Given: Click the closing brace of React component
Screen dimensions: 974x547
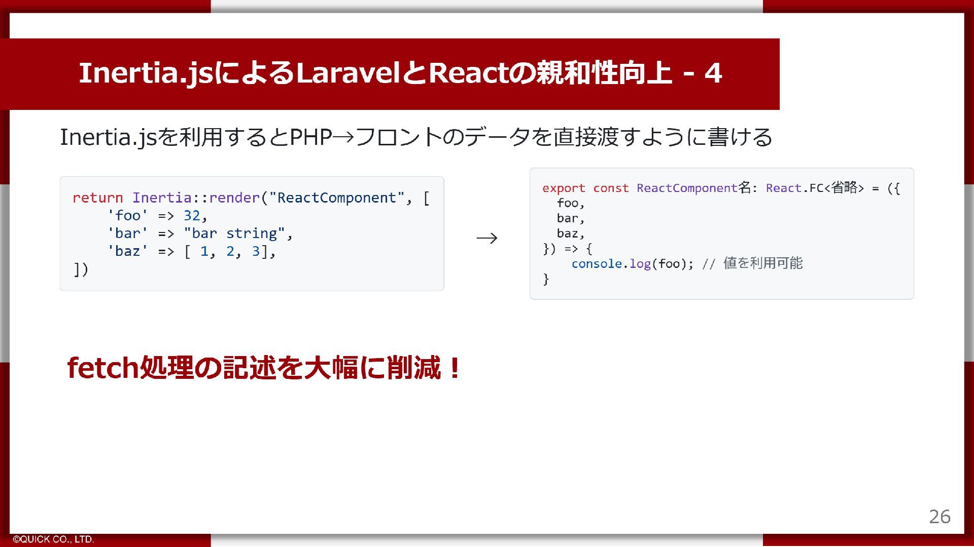Looking at the screenshot, I should point(546,279).
